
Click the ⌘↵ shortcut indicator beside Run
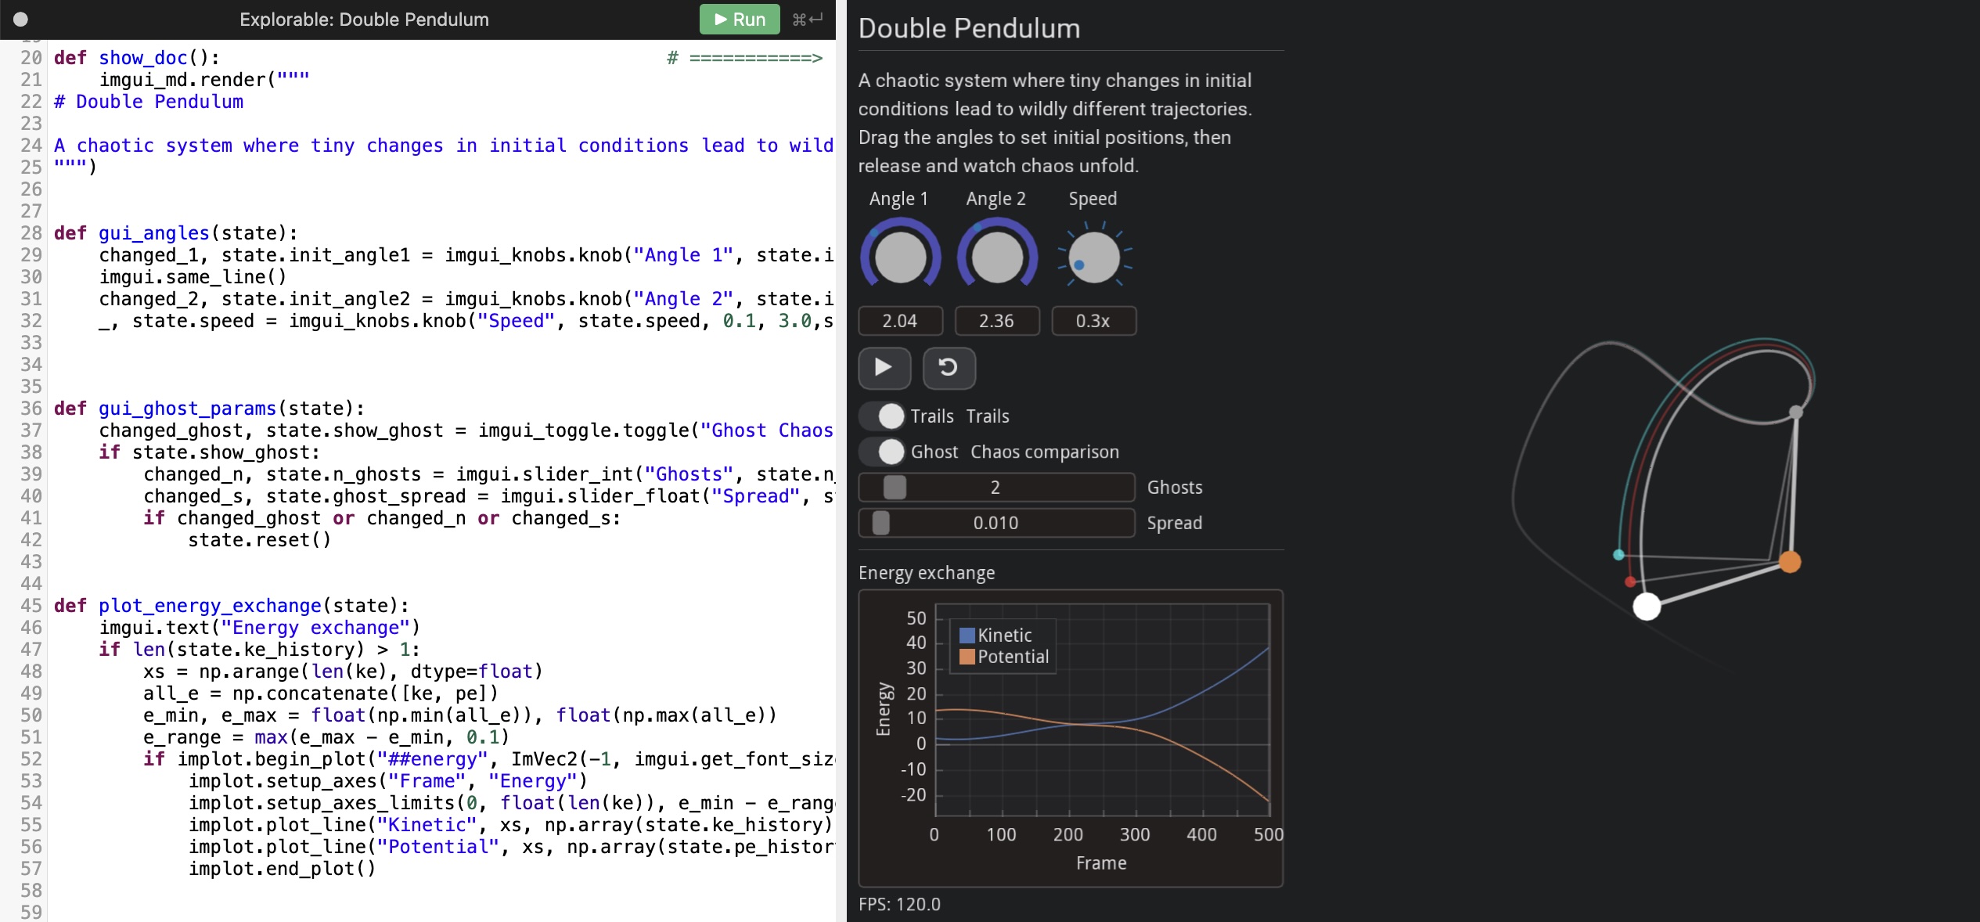click(806, 19)
